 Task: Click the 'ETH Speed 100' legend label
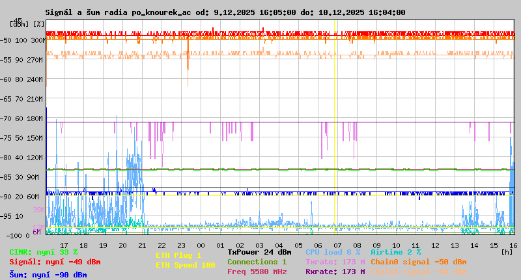(x=186, y=265)
